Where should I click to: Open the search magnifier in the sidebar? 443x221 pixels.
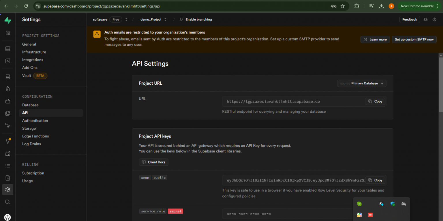pos(8,202)
